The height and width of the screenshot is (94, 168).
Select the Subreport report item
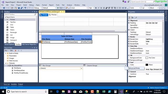20,40
